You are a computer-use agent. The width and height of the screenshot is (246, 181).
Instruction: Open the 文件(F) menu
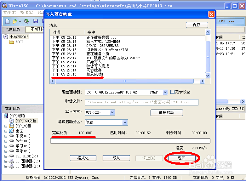click(x=10, y=13)
